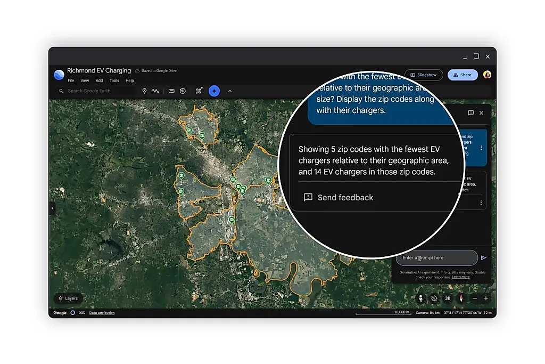Open the Help menu

click(x=130, y=80)
